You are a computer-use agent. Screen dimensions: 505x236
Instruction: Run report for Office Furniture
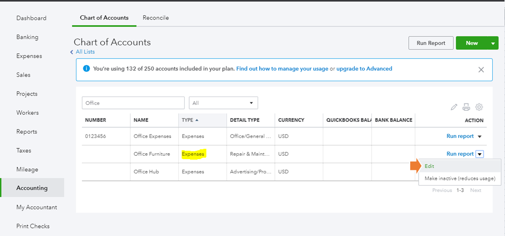coord(460,154)
